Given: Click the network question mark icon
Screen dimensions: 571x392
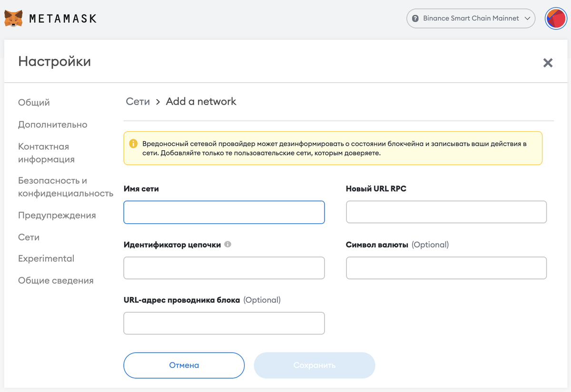Looking at the screenshot, I should pyautogui.click(x=415, y=19).
